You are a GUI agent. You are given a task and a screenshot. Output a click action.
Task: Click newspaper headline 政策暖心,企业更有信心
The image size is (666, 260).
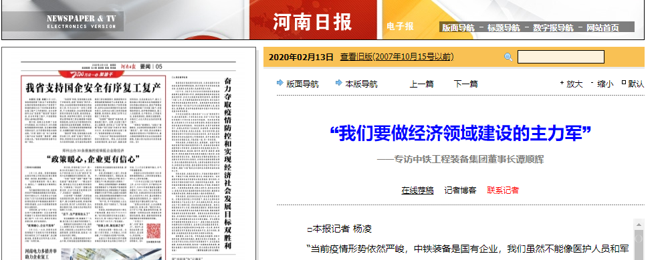pyautogui.click(x=94, y=159)
